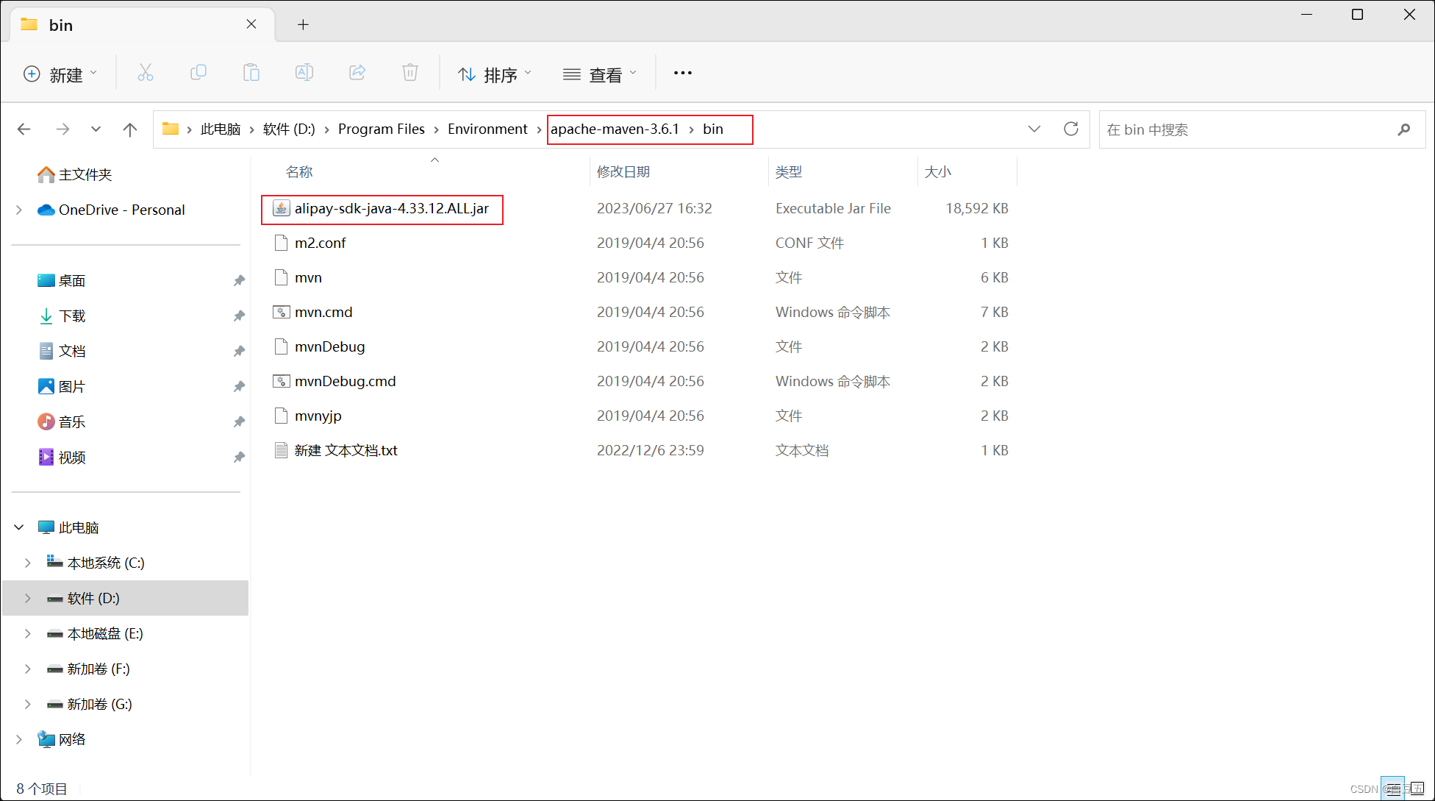Click 此电脑 in breadcrumb path
1435x801 pixels.
(221, 129)
